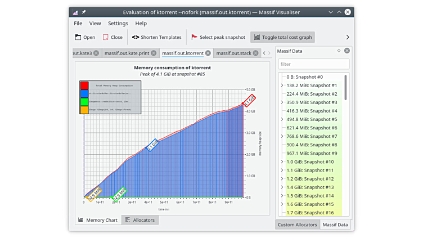The image size is (423, 238).
Task: Expand the 350.9 MiB Snapshot #3 entry
Action: tap(282, 102)
